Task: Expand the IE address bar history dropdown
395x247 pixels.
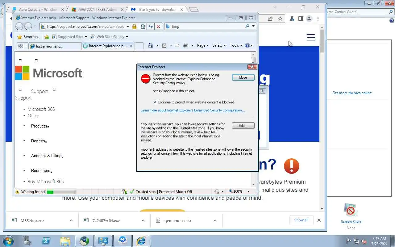Action: tap(128, 27)
